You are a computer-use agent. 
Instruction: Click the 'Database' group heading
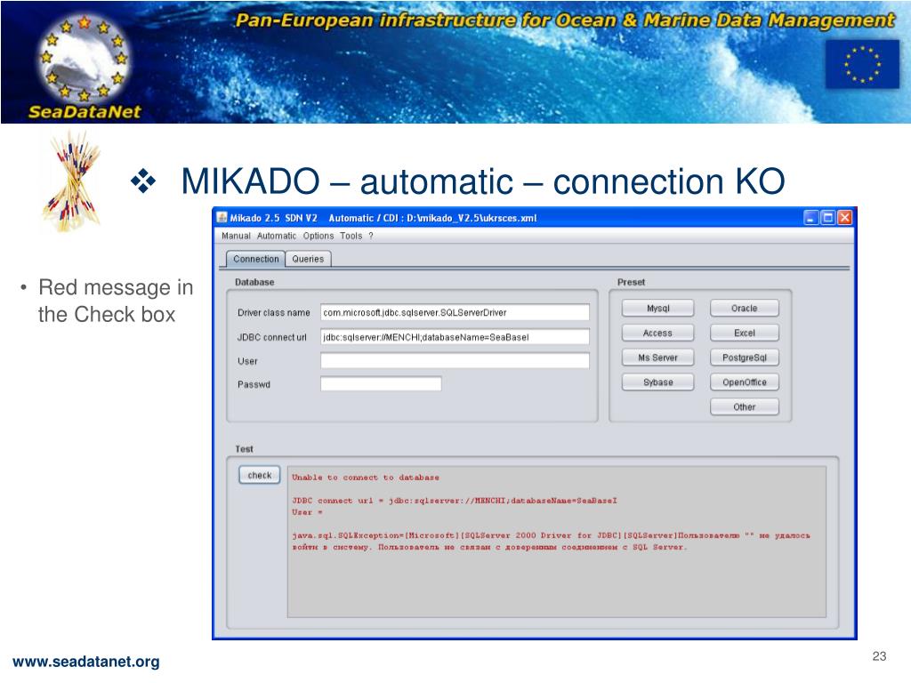tap(254, 282)
